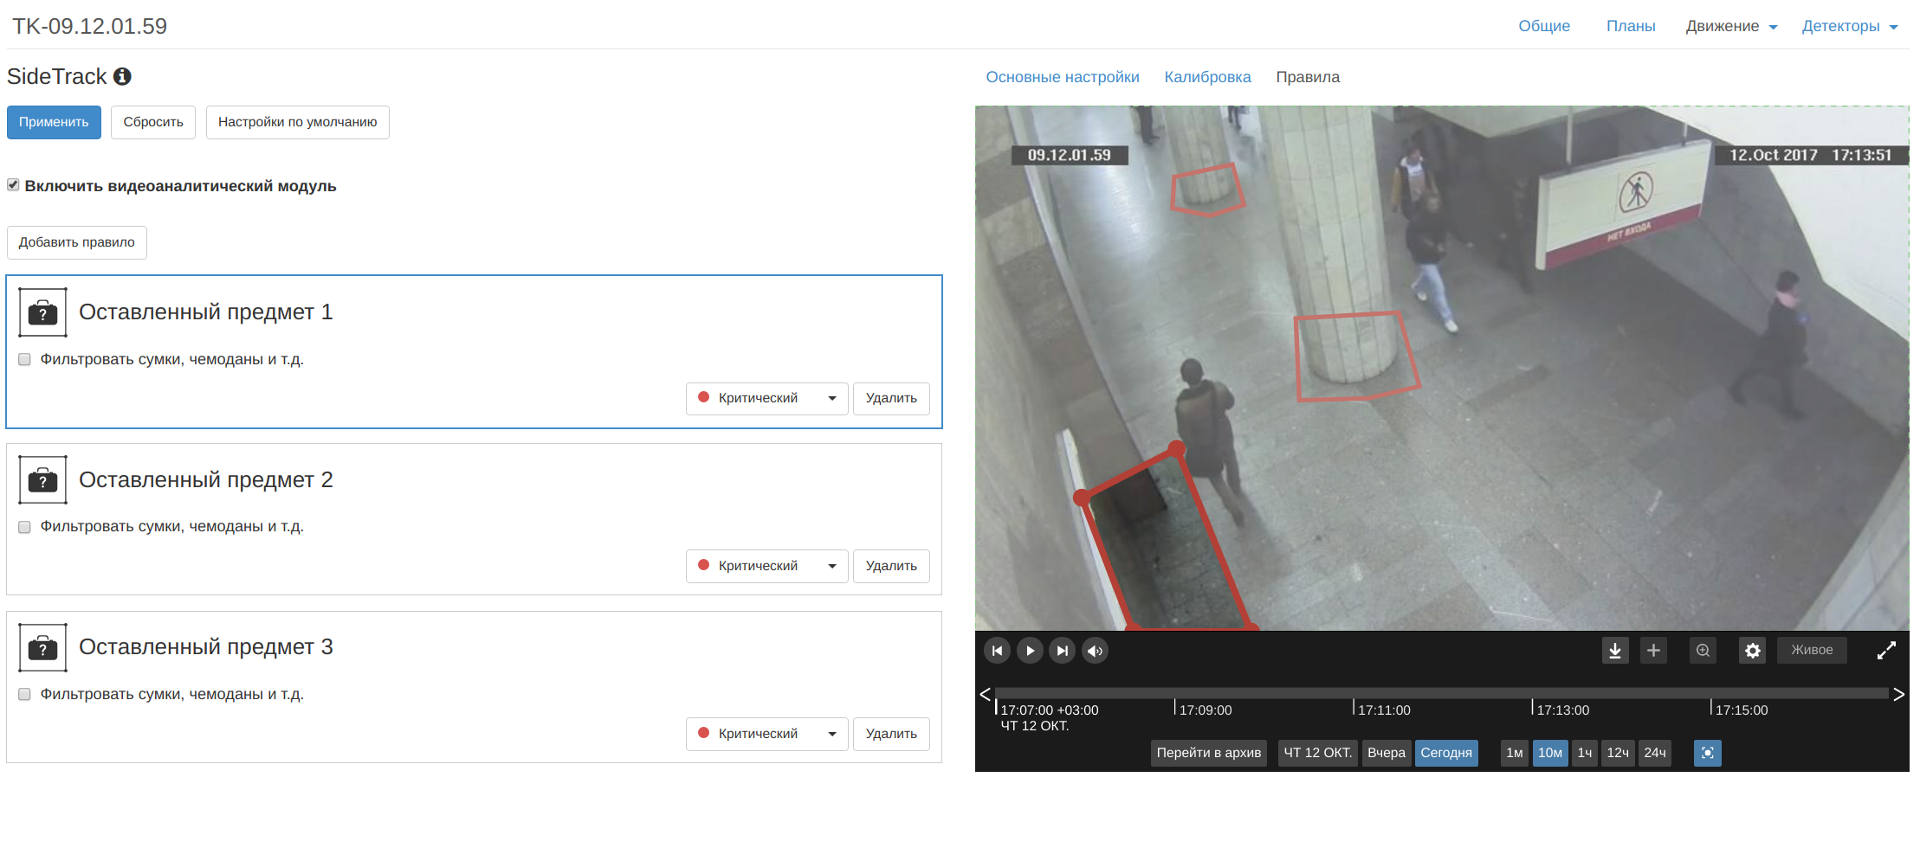
Task: Set timeline scale to 10м
Action: tap(1550, 753)
